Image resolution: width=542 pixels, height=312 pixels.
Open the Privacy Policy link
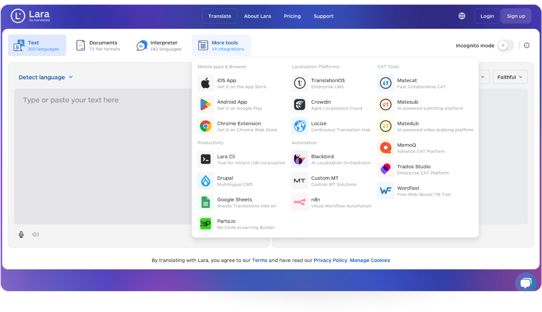(x=330, y=260)
